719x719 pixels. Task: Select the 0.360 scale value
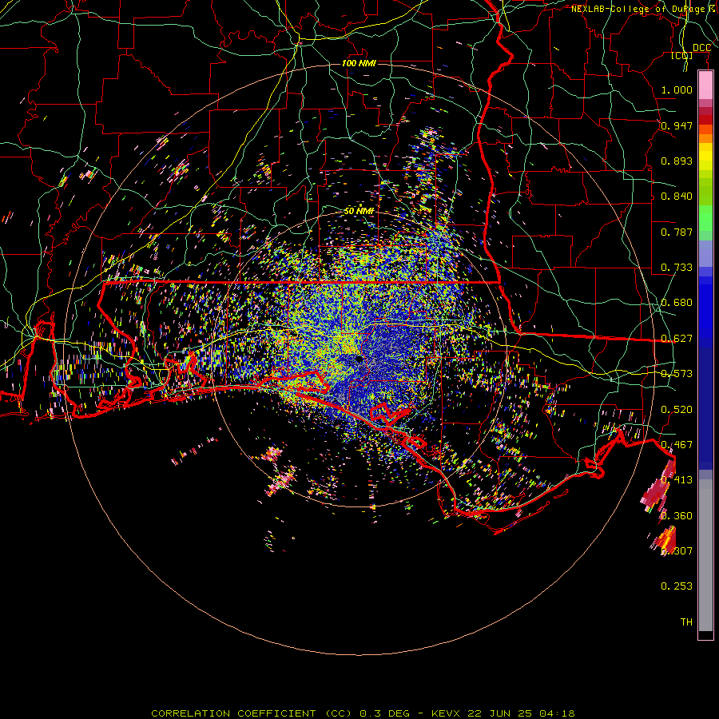pyautogui.click(x=677, y=516)
